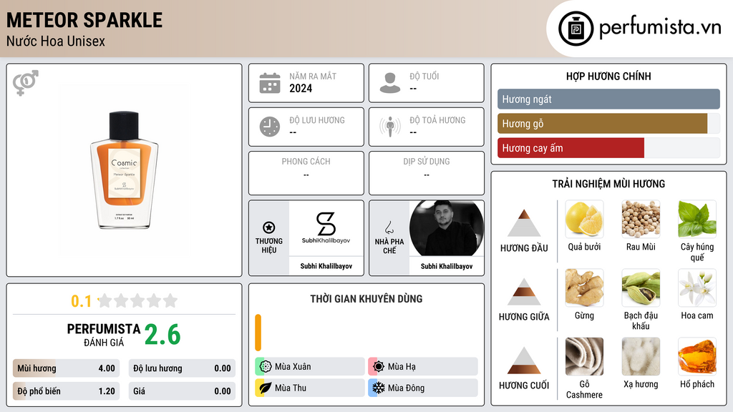733x412 pixels.
Task: Click the Hương cay ấm accord bar
Action: click(608, 148)
